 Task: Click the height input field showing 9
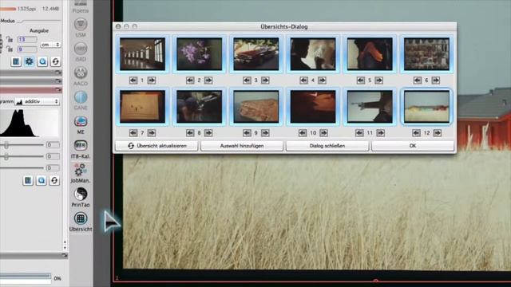[x=27, y=49]
